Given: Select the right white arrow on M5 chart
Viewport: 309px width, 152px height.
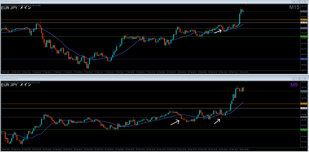Looking at the screenshot, I should click(217, 121).
